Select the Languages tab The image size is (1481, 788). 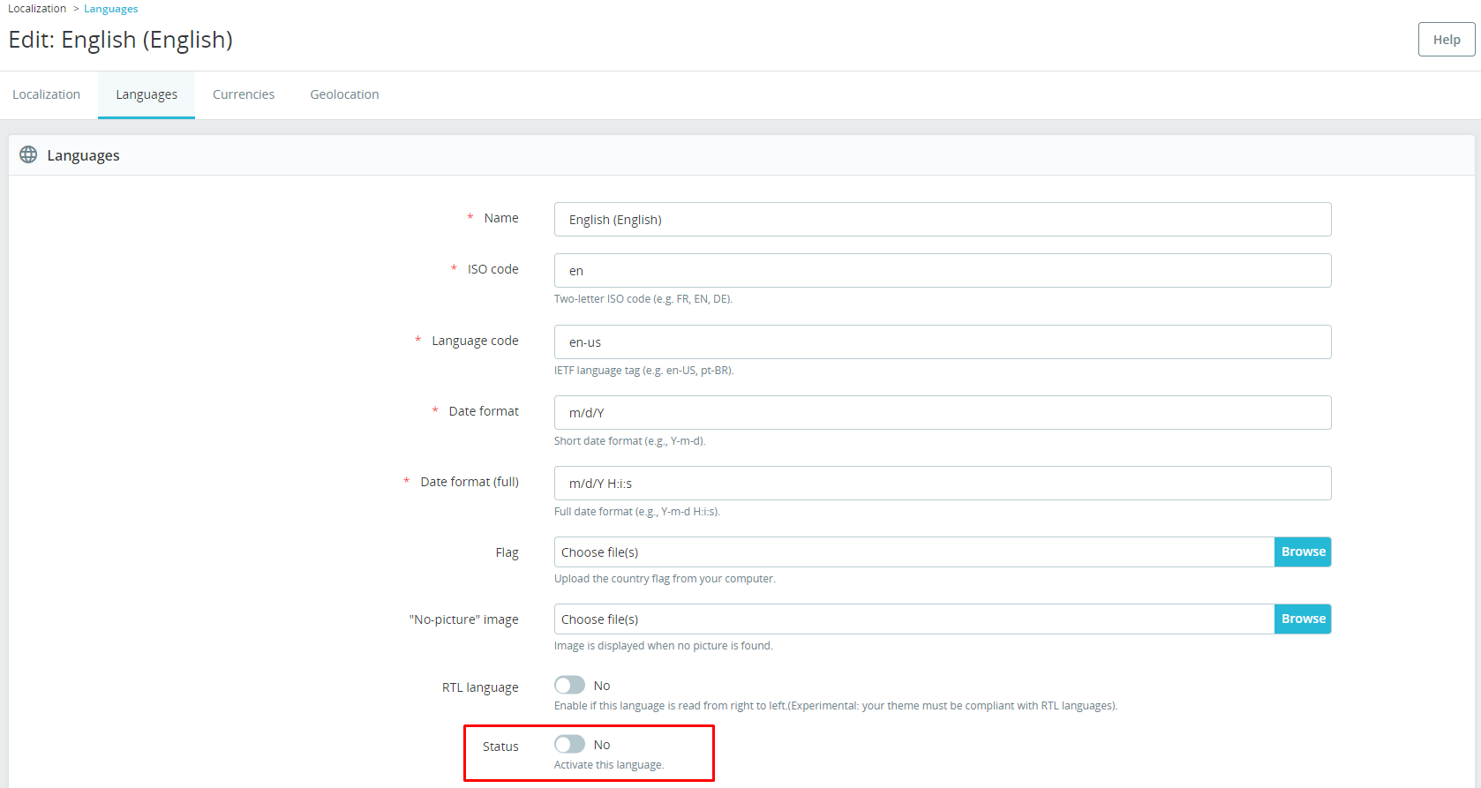[x=147, y=94]
